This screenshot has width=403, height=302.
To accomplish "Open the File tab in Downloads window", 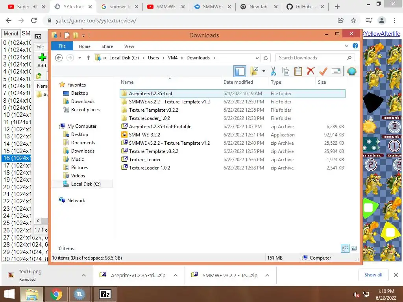I will (x=62, y=46).
